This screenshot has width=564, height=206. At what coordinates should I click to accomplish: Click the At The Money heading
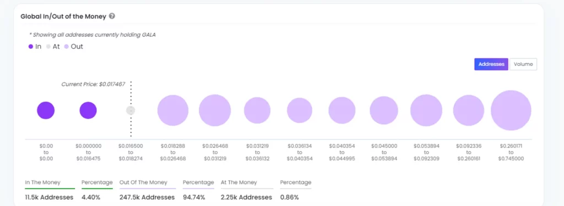239,182
